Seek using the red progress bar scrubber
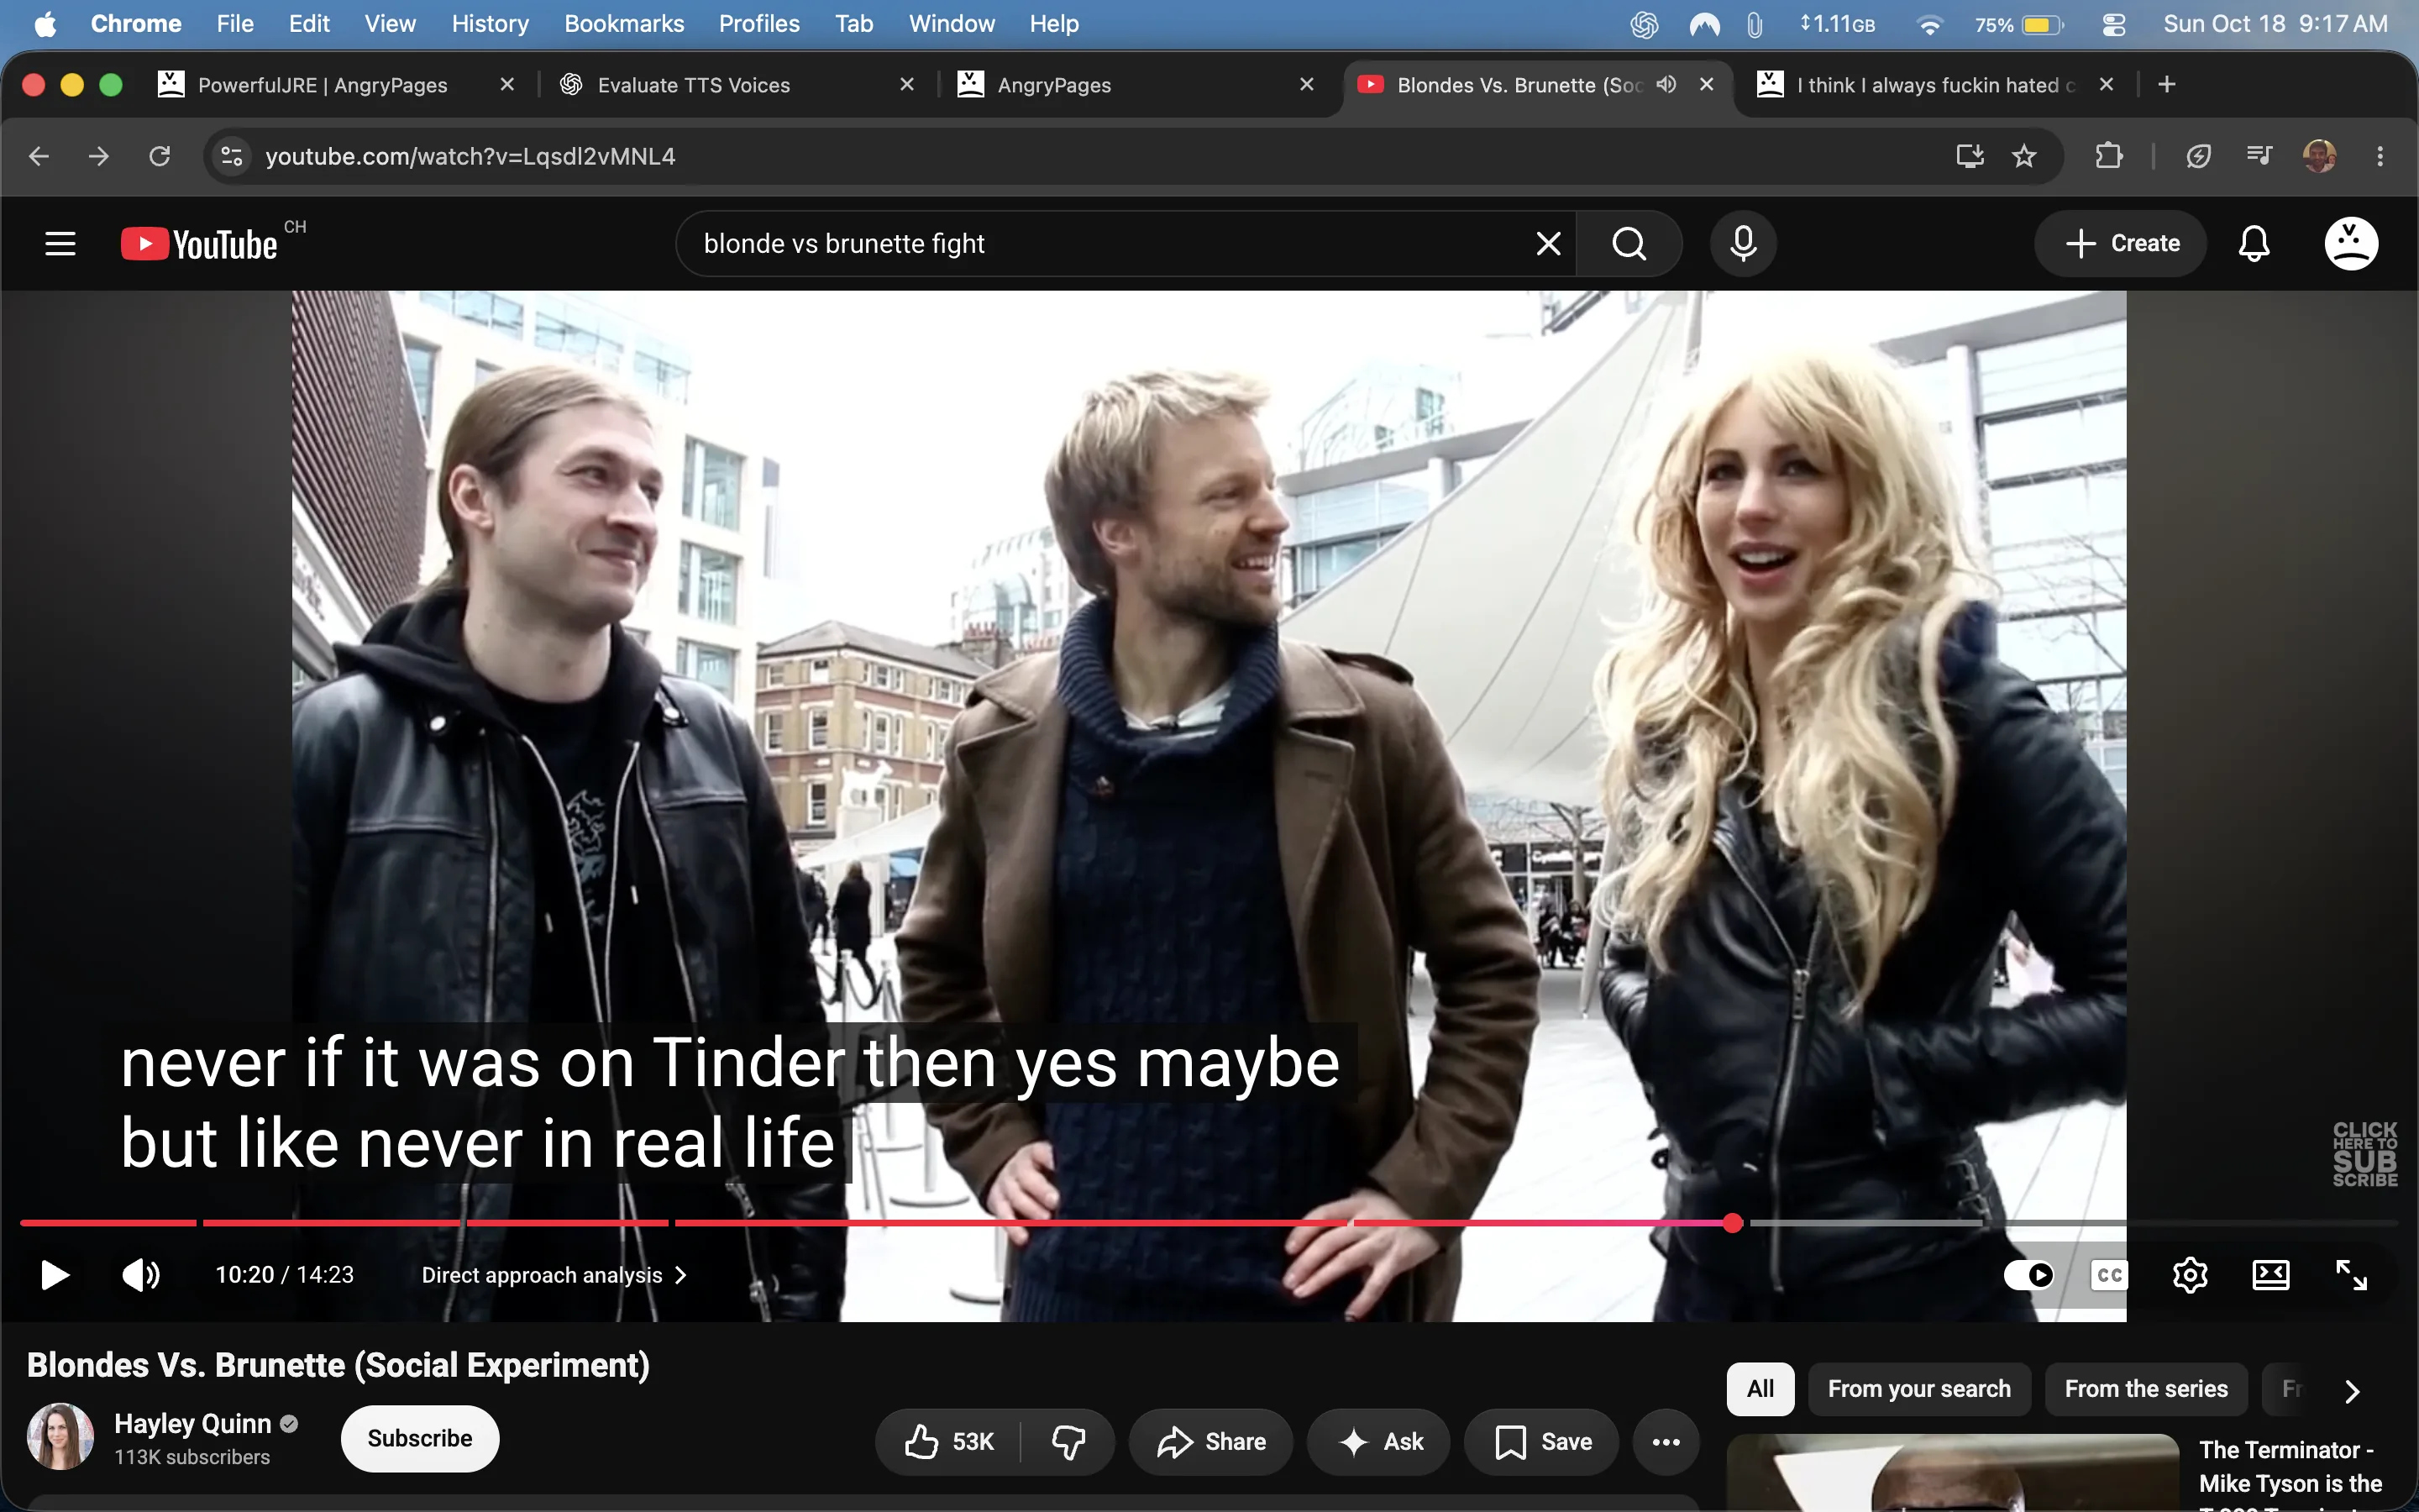Viewport: 2419px width, 1512px height. (x=1734, y=1222)
